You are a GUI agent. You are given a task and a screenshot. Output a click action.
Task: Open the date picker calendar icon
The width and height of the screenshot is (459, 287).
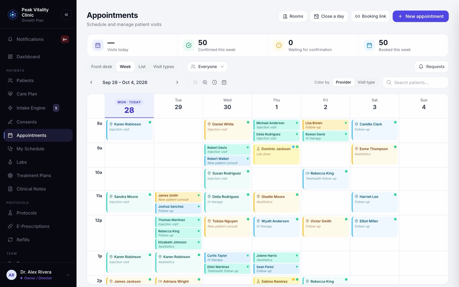coord(224,82)
